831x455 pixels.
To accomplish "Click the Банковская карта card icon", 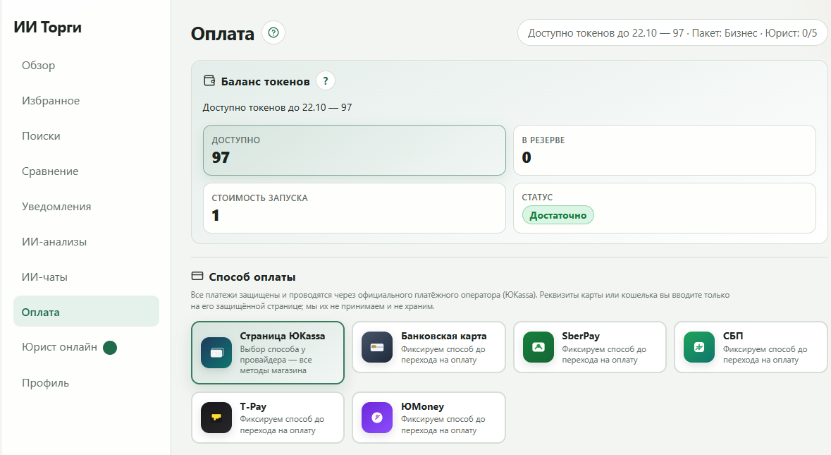I will [x=377, y=347].
